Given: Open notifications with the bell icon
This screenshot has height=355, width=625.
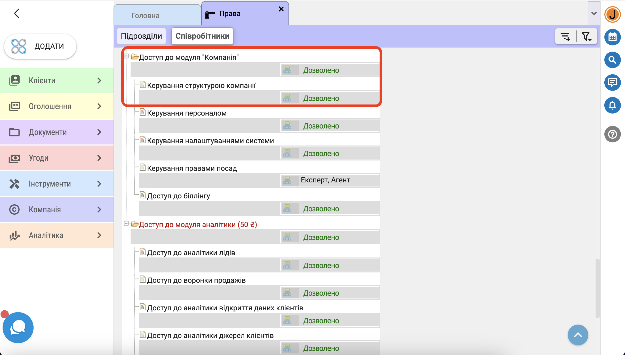Looking at the screenshot, I should [612, 105].
